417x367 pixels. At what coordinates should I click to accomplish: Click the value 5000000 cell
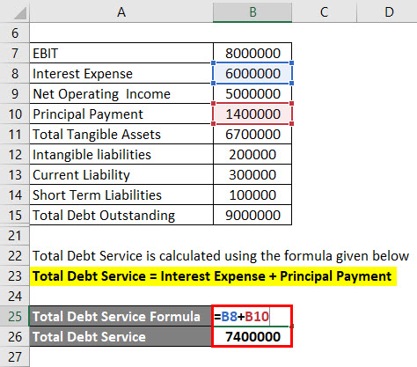[x=252, y=93]
